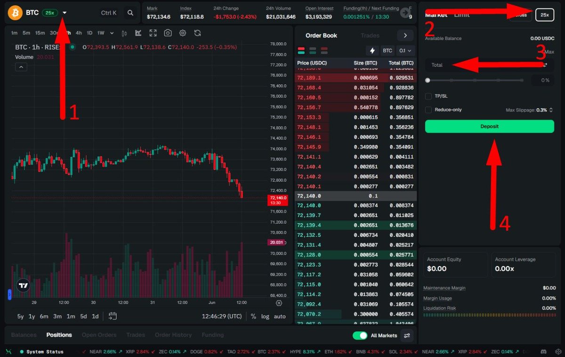Click the Max balance link
The height and width of the screenshot is (357, 565).
click(x=549, y=52)
